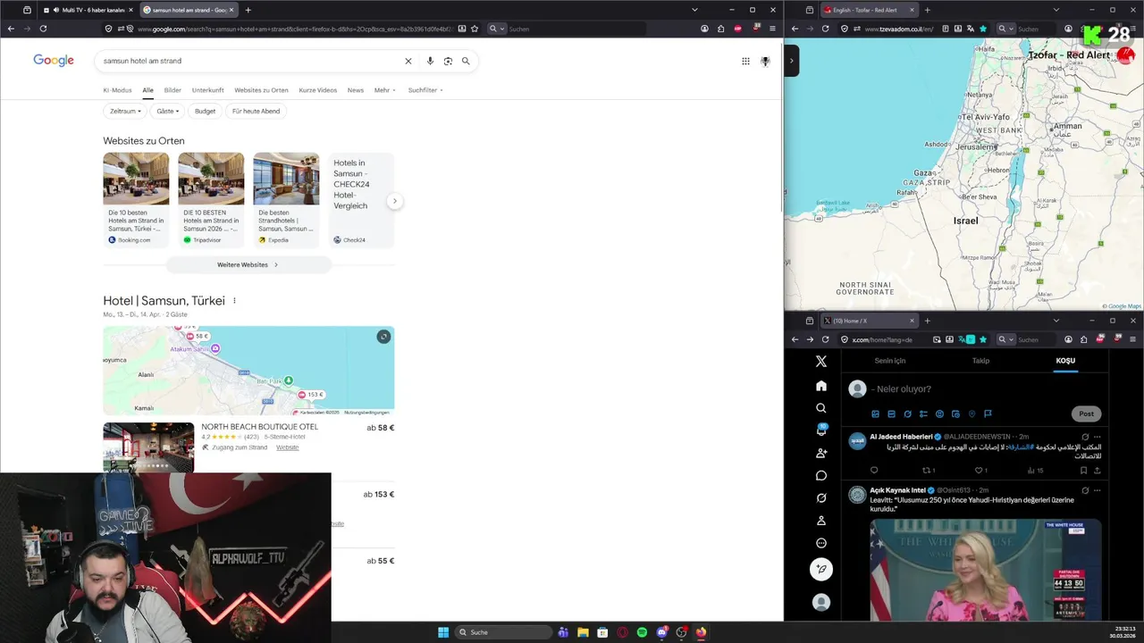Open Explore search in the X sidebar
This screenshot has height=643, width=1144.
click(821, 408)
